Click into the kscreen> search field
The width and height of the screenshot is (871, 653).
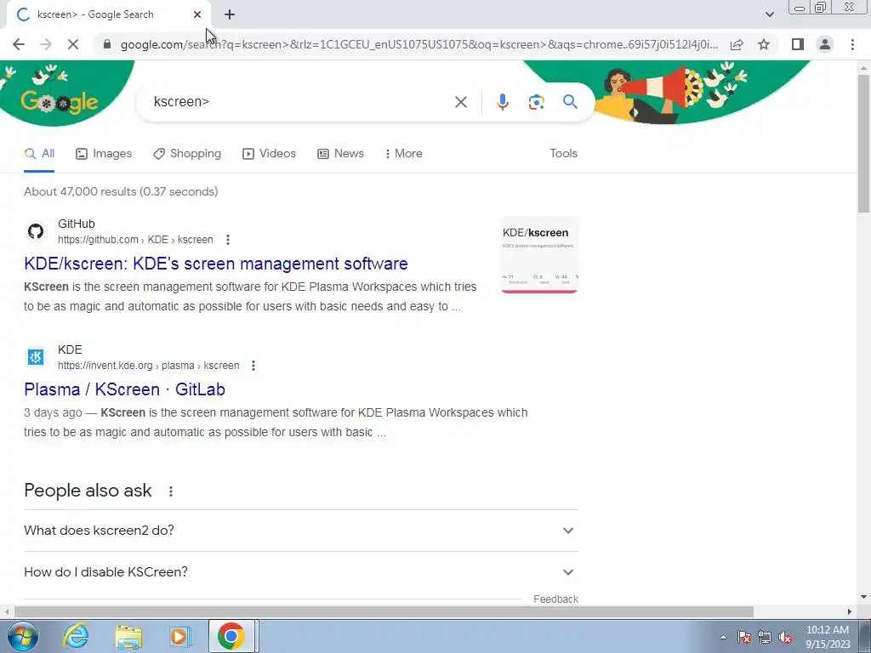pos(300,102)
